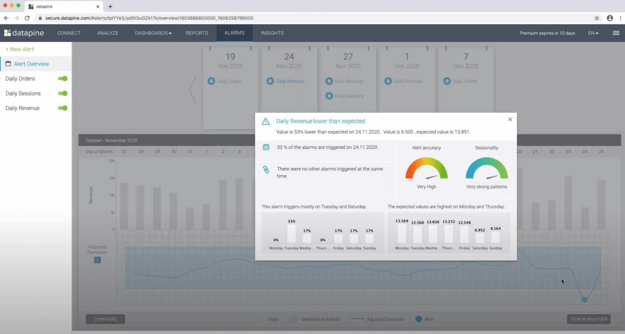Screen dimensions: 625x334
Task: Turn off the Daily Revenue alert switch
Action: 63,108
